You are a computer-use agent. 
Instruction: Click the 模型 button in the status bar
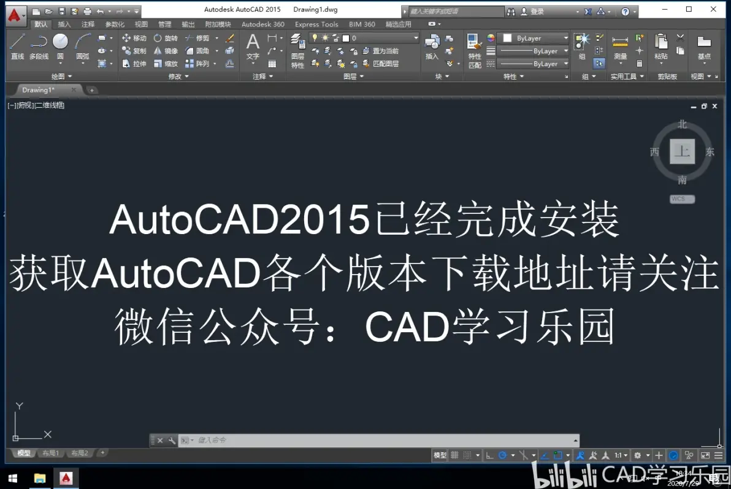point(440,455)
